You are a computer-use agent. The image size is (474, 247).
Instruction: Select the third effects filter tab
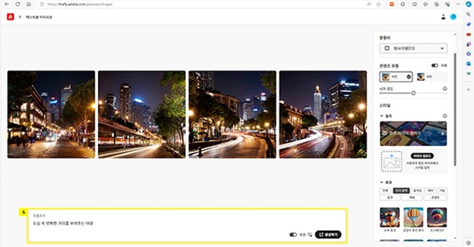[418, 190]
